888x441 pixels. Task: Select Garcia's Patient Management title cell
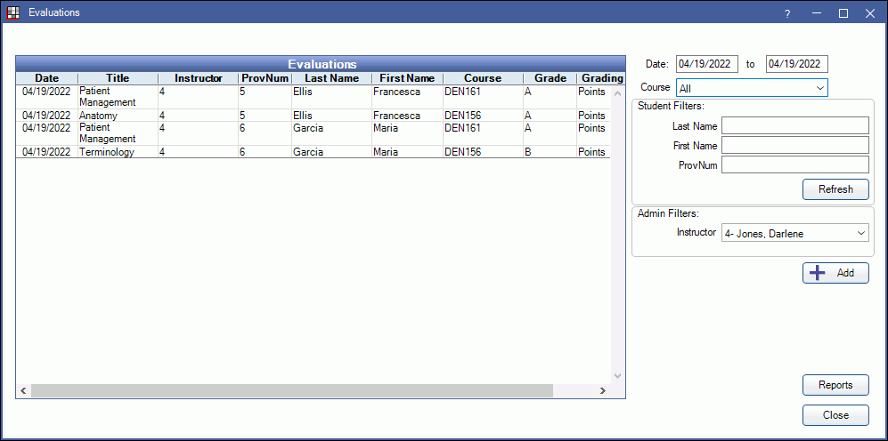pyautogui.click(x=118, y=133)
